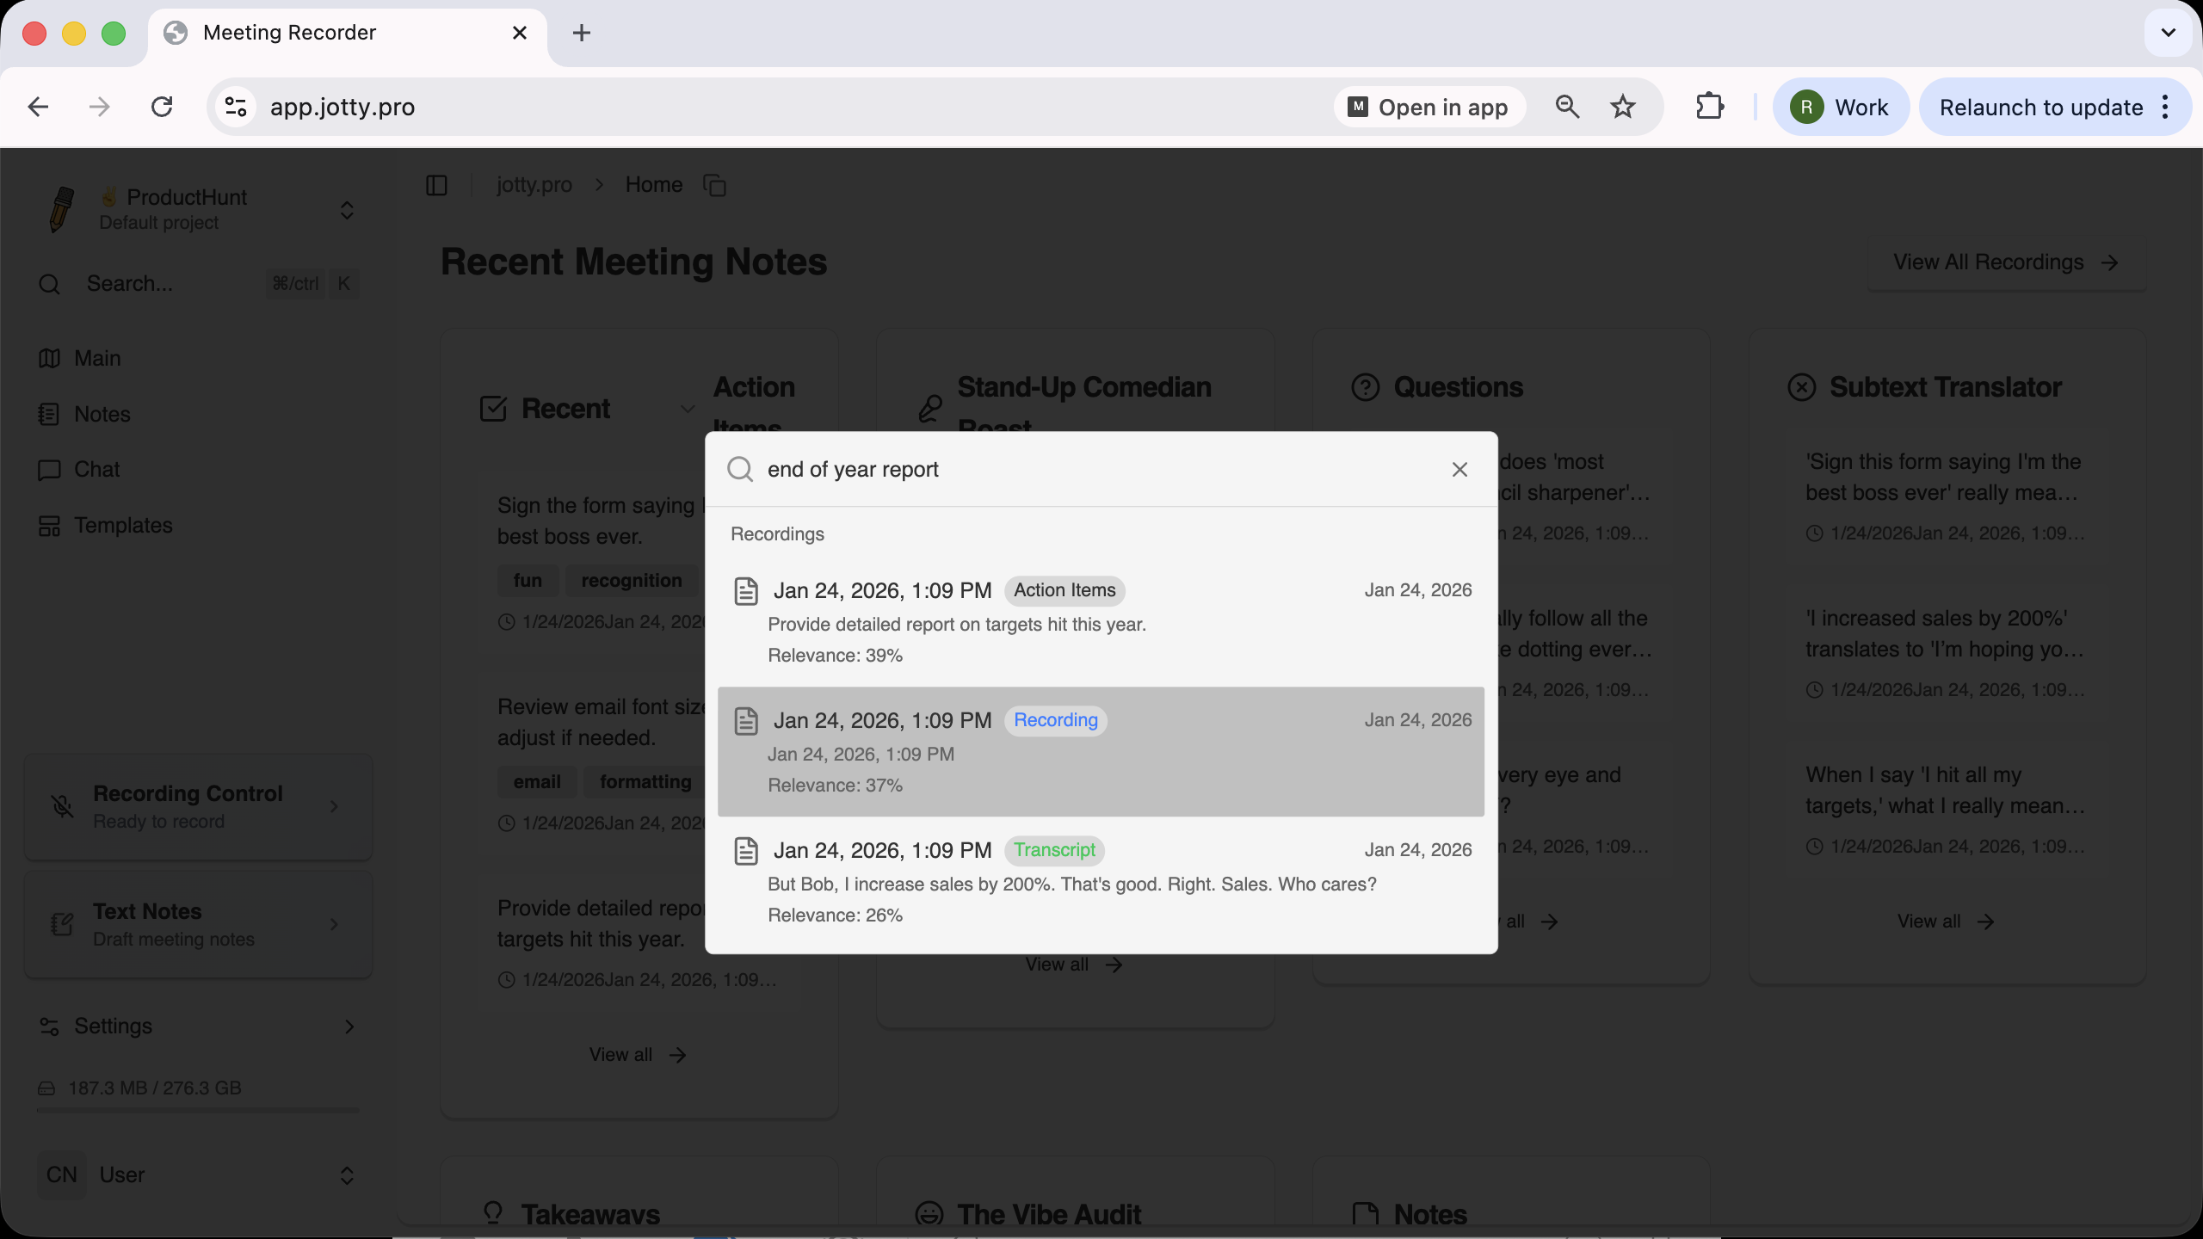Go to Chat in the sidebar
2203x1239 pixels.
[96, 470]
